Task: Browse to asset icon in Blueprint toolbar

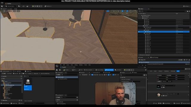Action: pyautogui.click(x=60, y=70)
